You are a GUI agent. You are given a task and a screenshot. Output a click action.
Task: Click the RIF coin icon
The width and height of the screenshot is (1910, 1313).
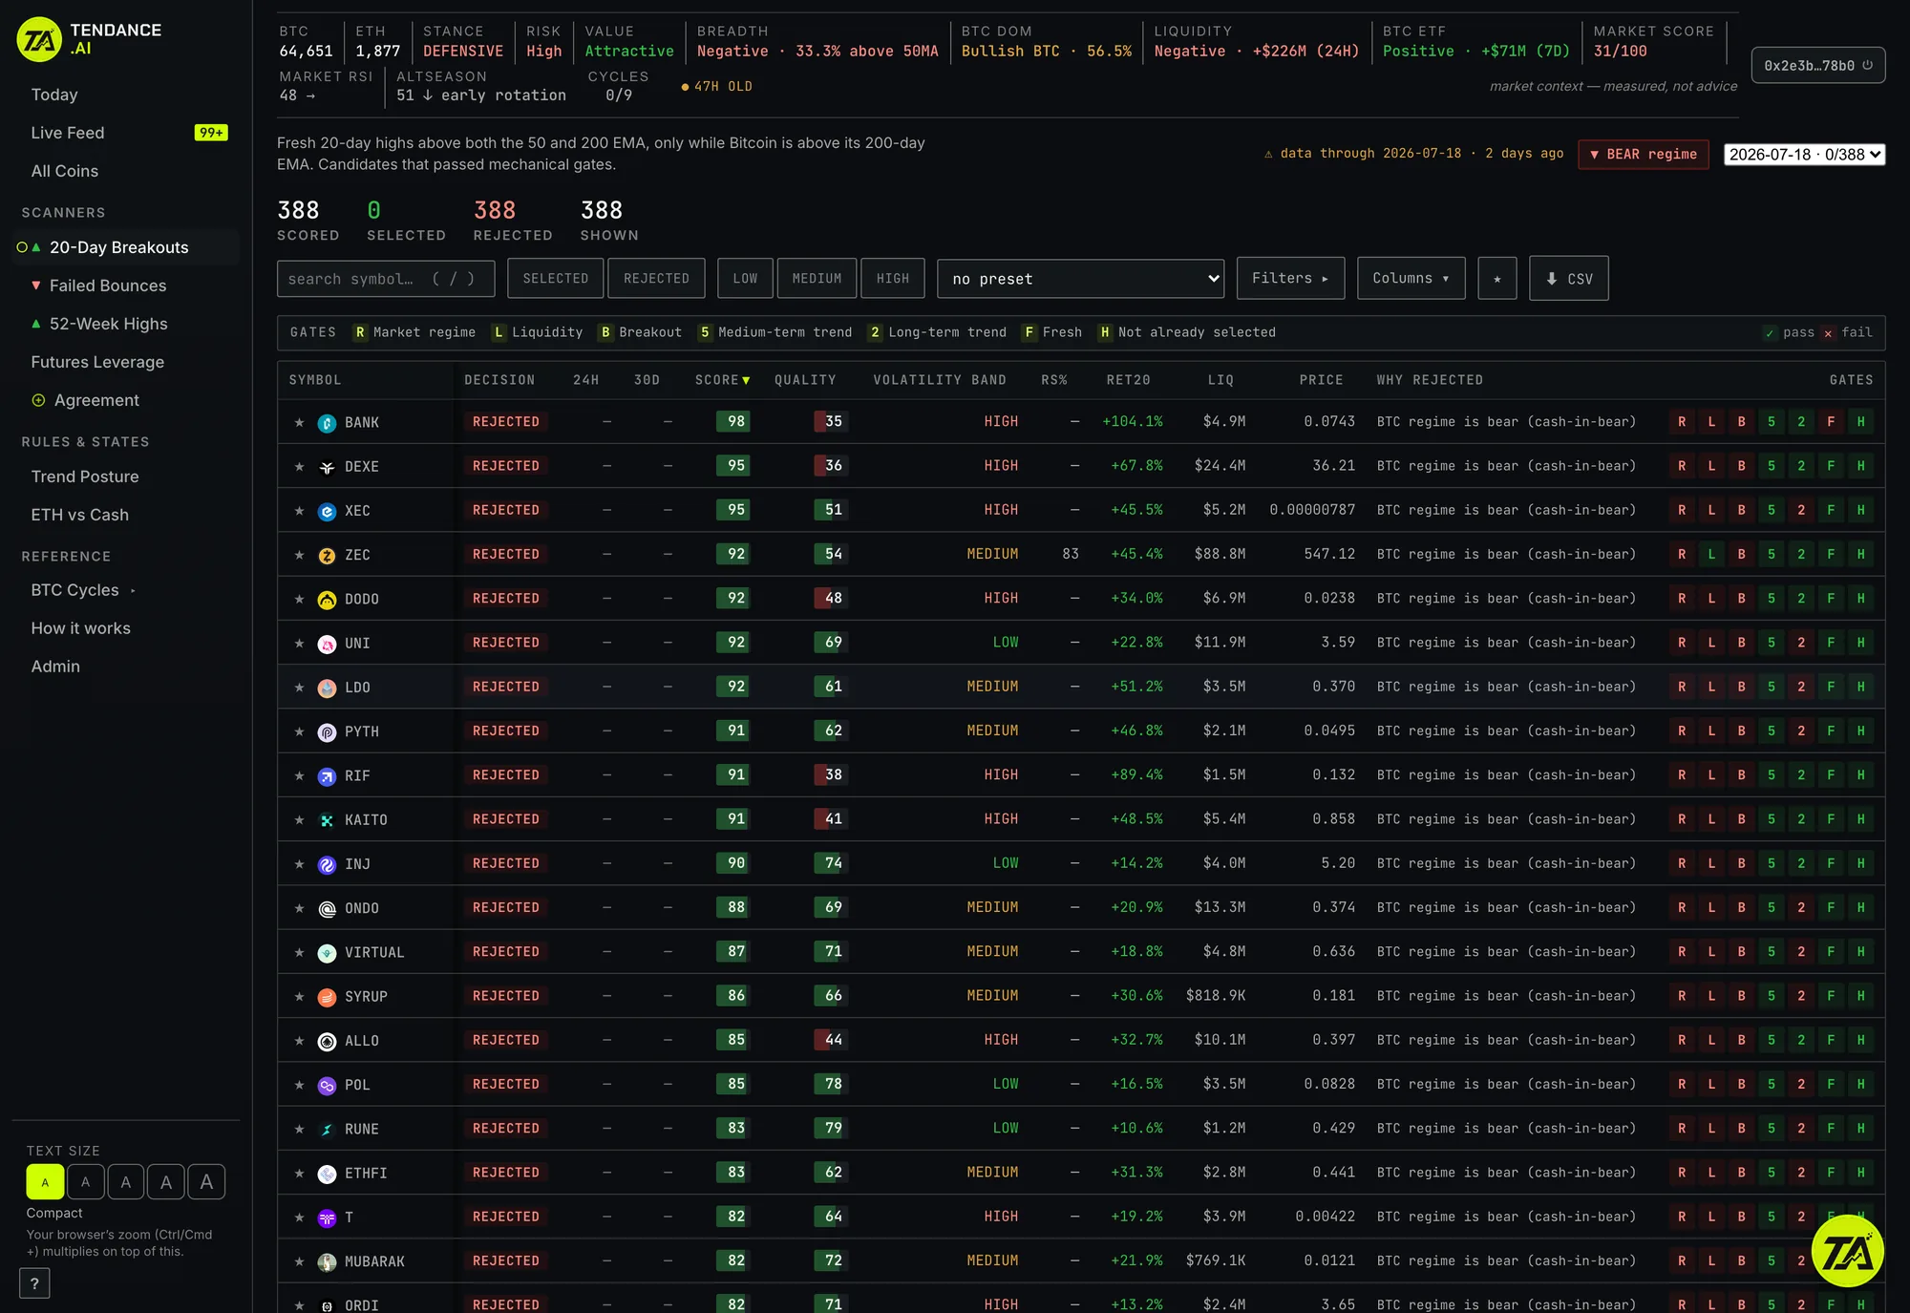[327, 776]
